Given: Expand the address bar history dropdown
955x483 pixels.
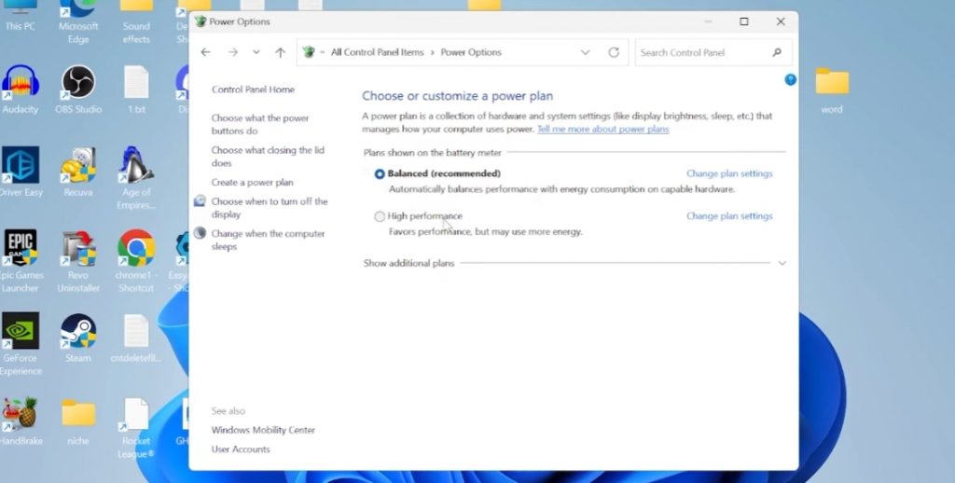Looking at the screenshot, I should (x=586, y=52).
